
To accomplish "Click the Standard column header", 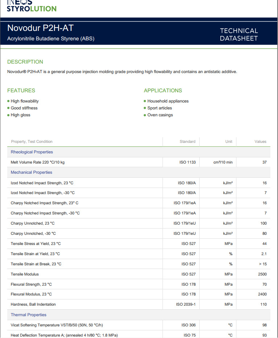I will click(187, 141).
